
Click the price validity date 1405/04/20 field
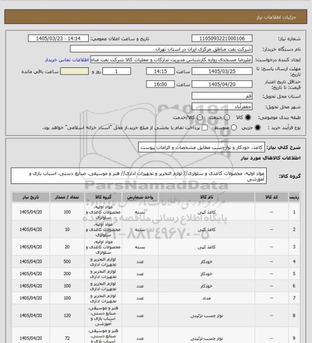click(x=222, y=84)
